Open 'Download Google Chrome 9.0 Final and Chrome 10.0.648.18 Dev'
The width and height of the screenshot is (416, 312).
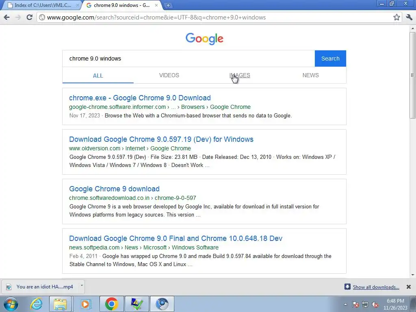pyautogui.click(x=175, y=238)
